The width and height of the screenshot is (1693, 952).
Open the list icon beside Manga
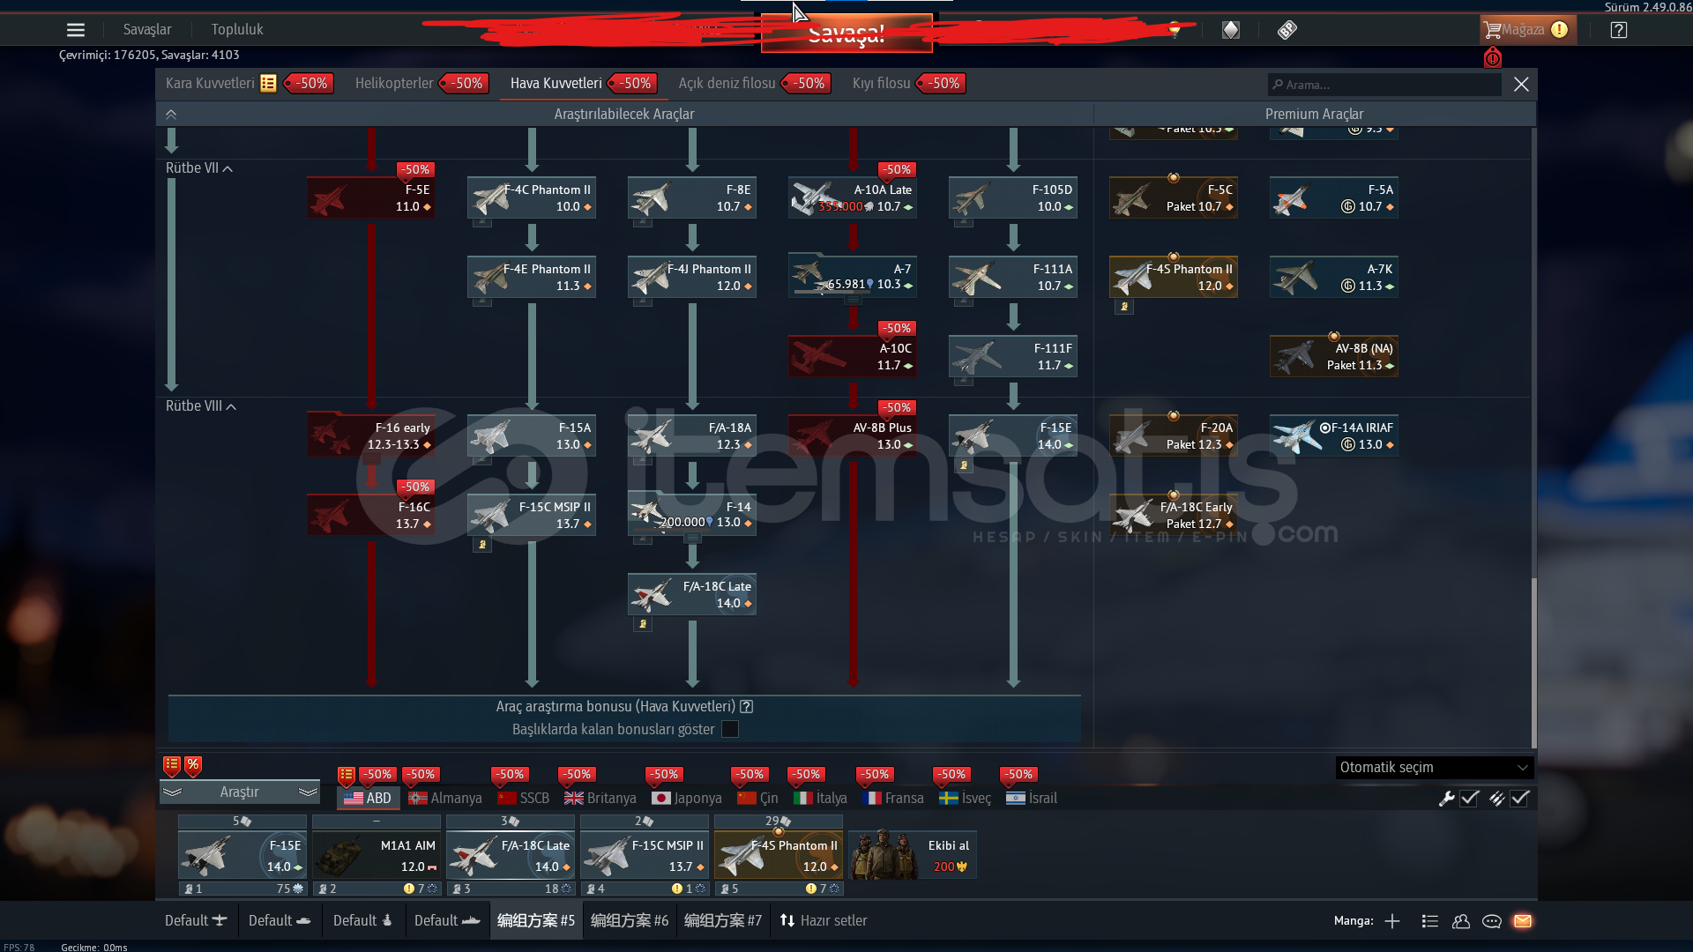pos(1430,921)
